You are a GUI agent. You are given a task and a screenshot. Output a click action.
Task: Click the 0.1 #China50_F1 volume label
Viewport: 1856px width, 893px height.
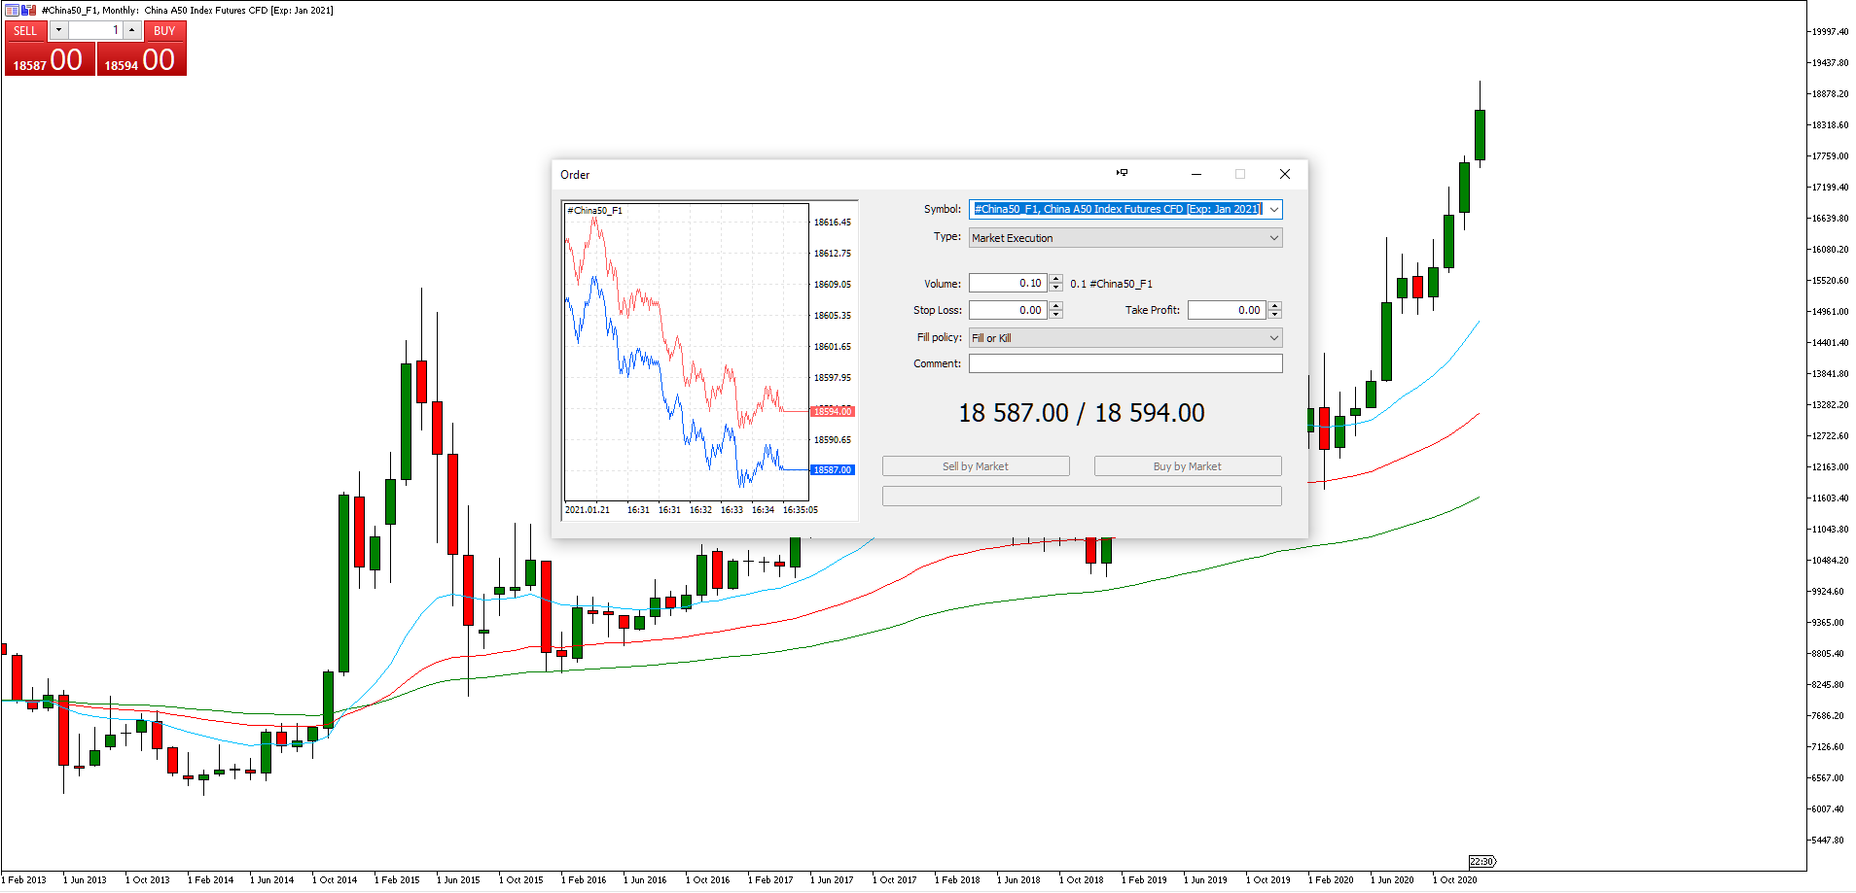(1111, 284)
